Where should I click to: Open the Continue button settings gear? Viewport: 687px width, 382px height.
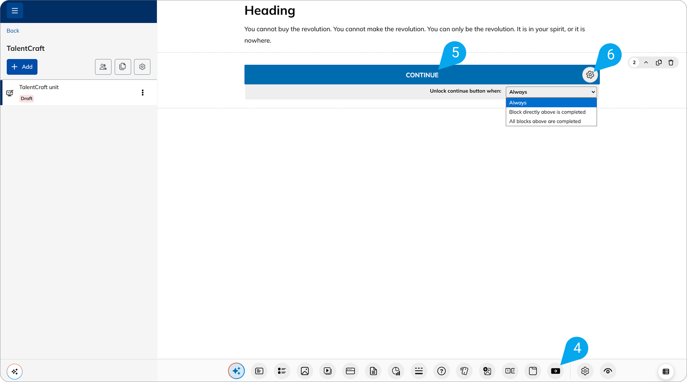pyautogui.click(x=590, y=75)
